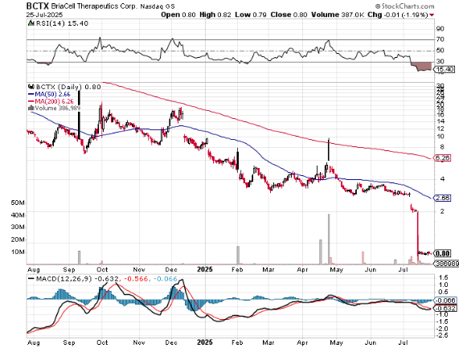This screenshot has height=348, width=459.
Task: Click the Volume 386,989 legend entry
Action: (57, 108)
